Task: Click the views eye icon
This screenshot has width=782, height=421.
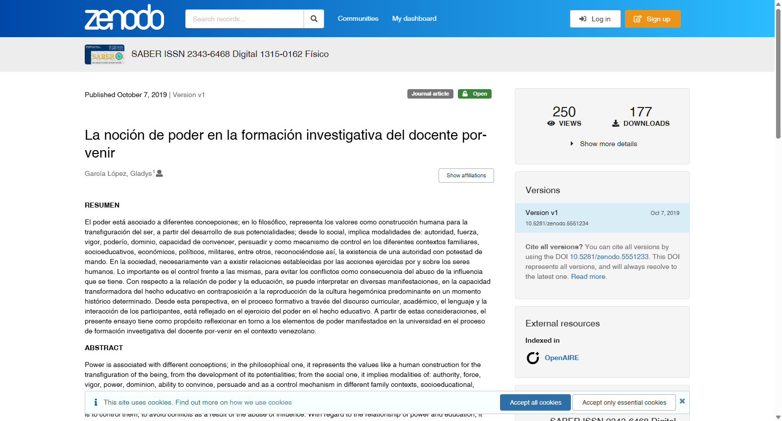Action: point(551,123)
